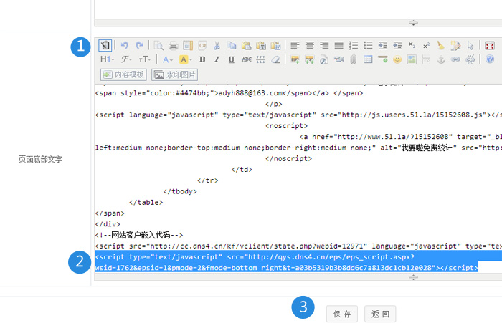Open the line height menu
The height and width of the screenshot is (323, 502).
(261, 59)
